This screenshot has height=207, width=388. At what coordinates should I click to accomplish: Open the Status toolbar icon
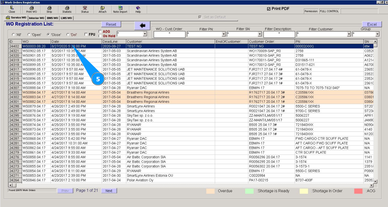click(85, 10)
